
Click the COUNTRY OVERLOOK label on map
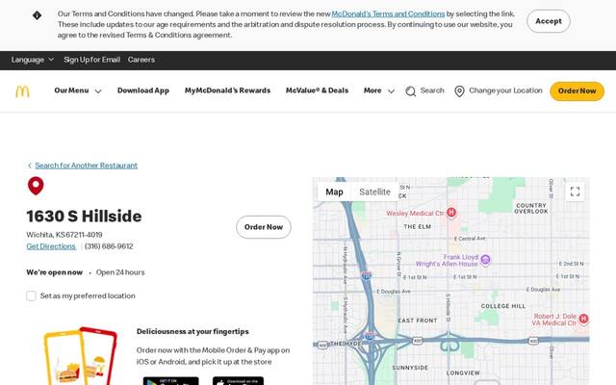(x=531, y=208)
